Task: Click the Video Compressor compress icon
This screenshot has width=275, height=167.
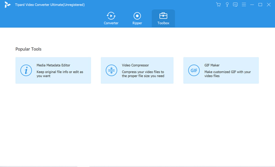Action: [x=111, y=70]
